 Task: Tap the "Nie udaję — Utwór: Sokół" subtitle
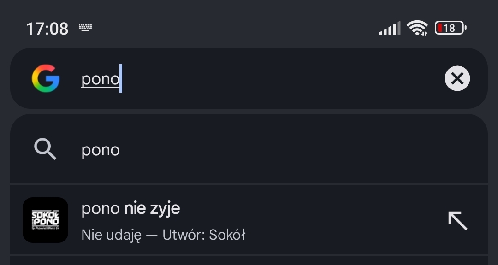click(x=163, y=235)
